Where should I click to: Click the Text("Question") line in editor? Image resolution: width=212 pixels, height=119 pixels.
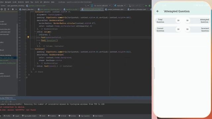[49, 40]
